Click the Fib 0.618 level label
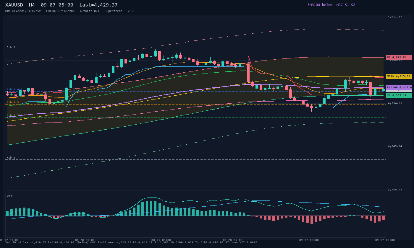 tap(14, 89)
